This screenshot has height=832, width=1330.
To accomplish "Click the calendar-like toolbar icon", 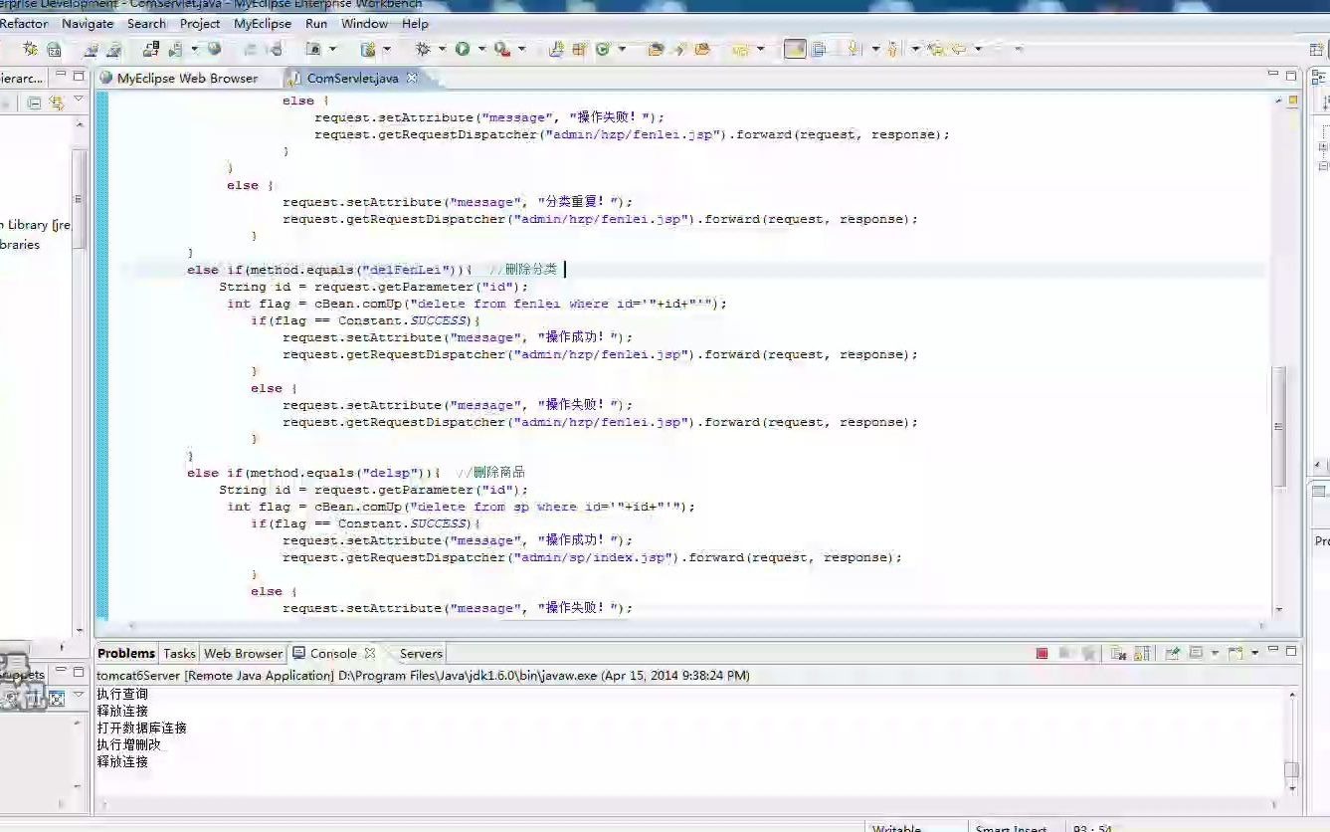I will click(54, 49).
